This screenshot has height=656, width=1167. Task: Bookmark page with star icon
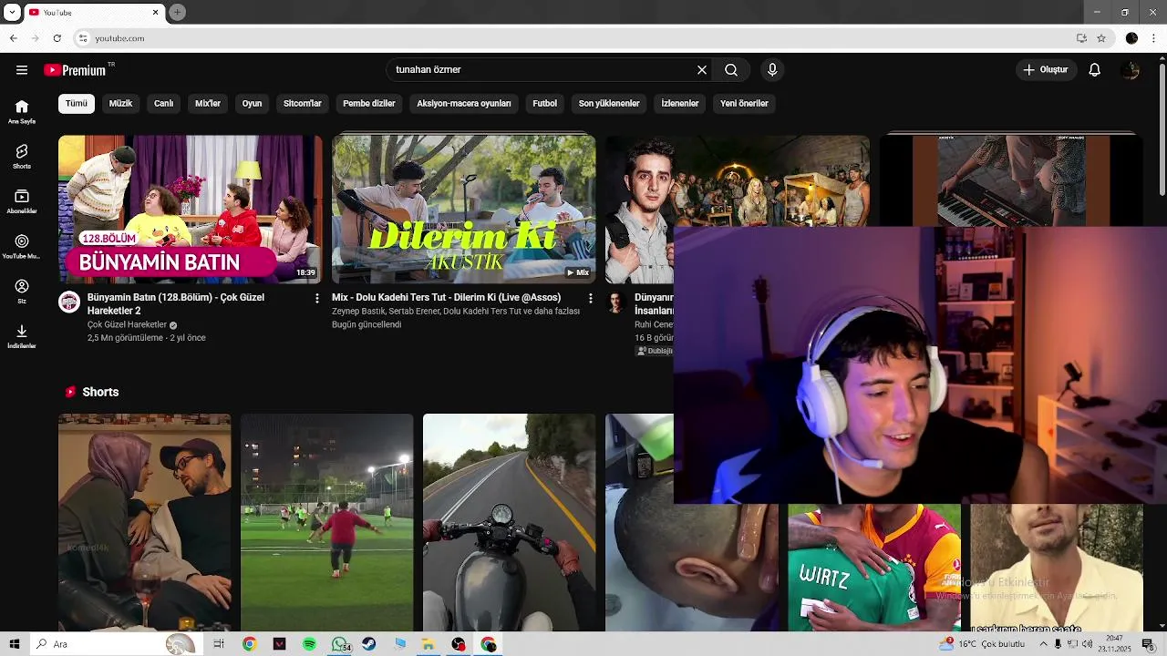(1101, 38)
